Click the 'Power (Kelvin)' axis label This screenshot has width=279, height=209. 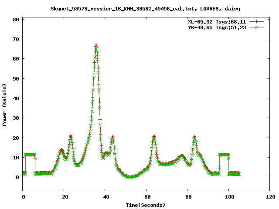pos(4,105)
